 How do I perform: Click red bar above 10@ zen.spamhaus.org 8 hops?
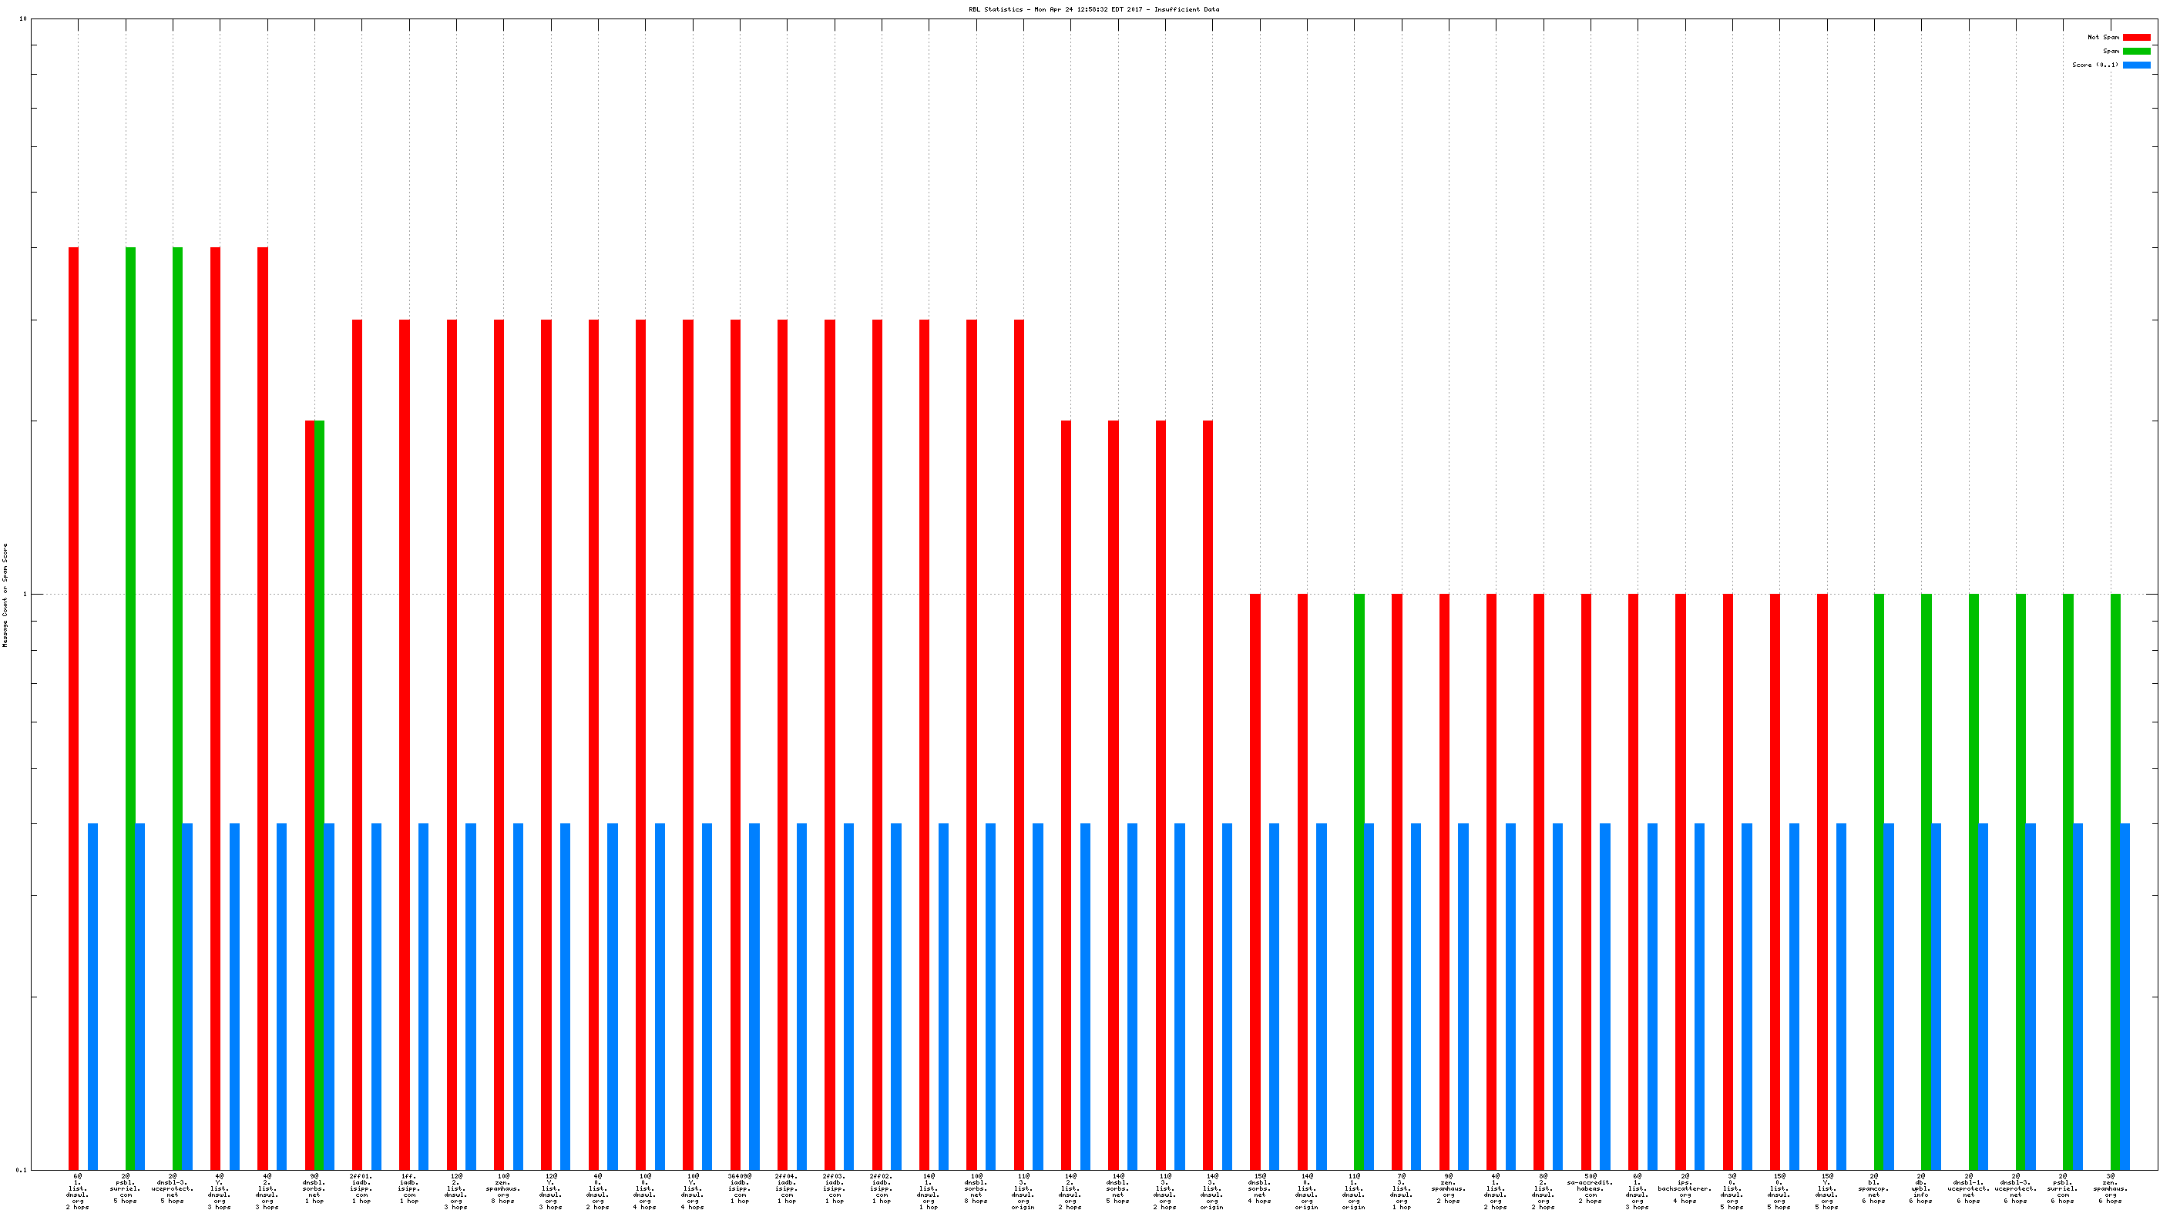pyautogui.click(x=499, y=743)
